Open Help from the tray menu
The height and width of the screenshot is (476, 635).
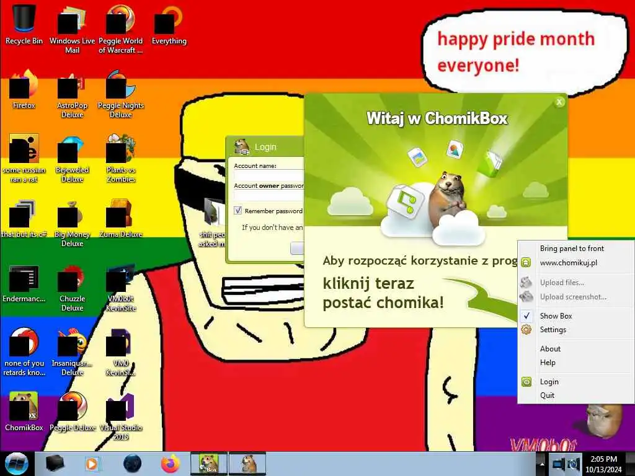tap(576, 363)
